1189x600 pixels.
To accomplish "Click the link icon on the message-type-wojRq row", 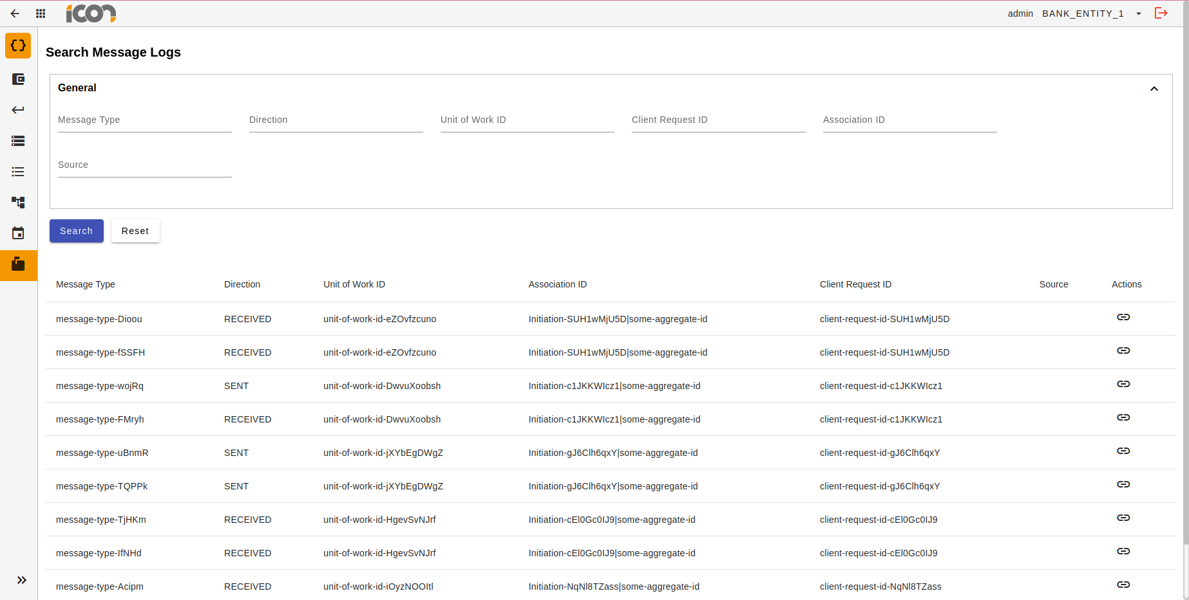I will (1123, 384).
